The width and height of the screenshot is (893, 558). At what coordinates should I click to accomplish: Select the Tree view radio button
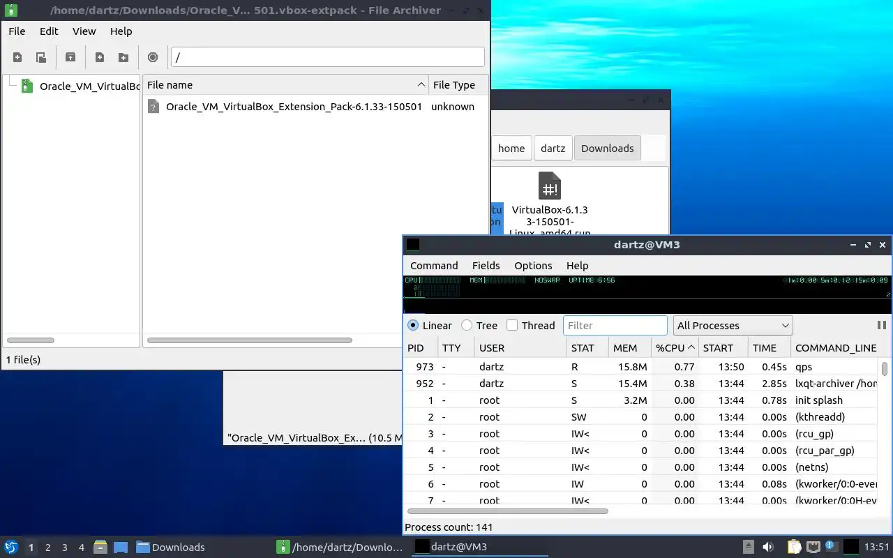click(x=467, y=325)
